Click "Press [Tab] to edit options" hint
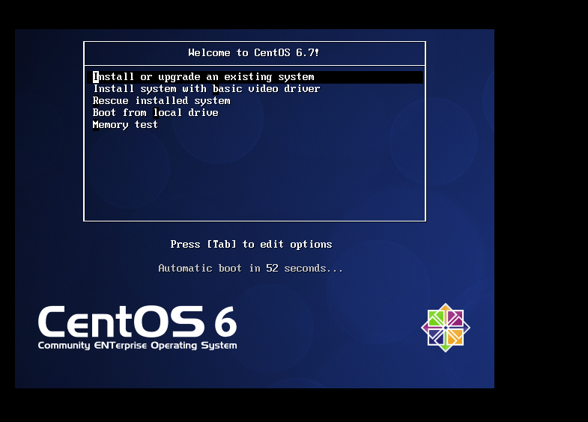 click(x=251, y=245)
